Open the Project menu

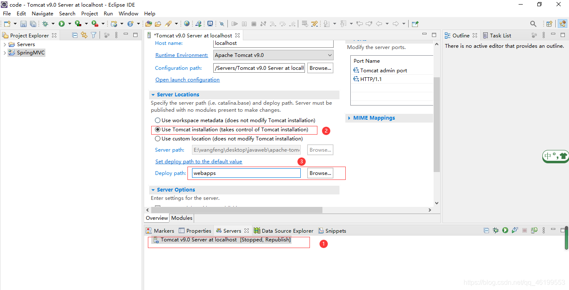tap(90, 13)
